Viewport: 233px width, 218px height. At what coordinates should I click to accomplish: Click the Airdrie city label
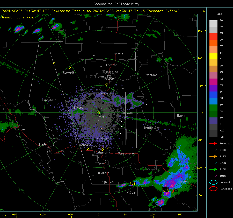[102, 138]
